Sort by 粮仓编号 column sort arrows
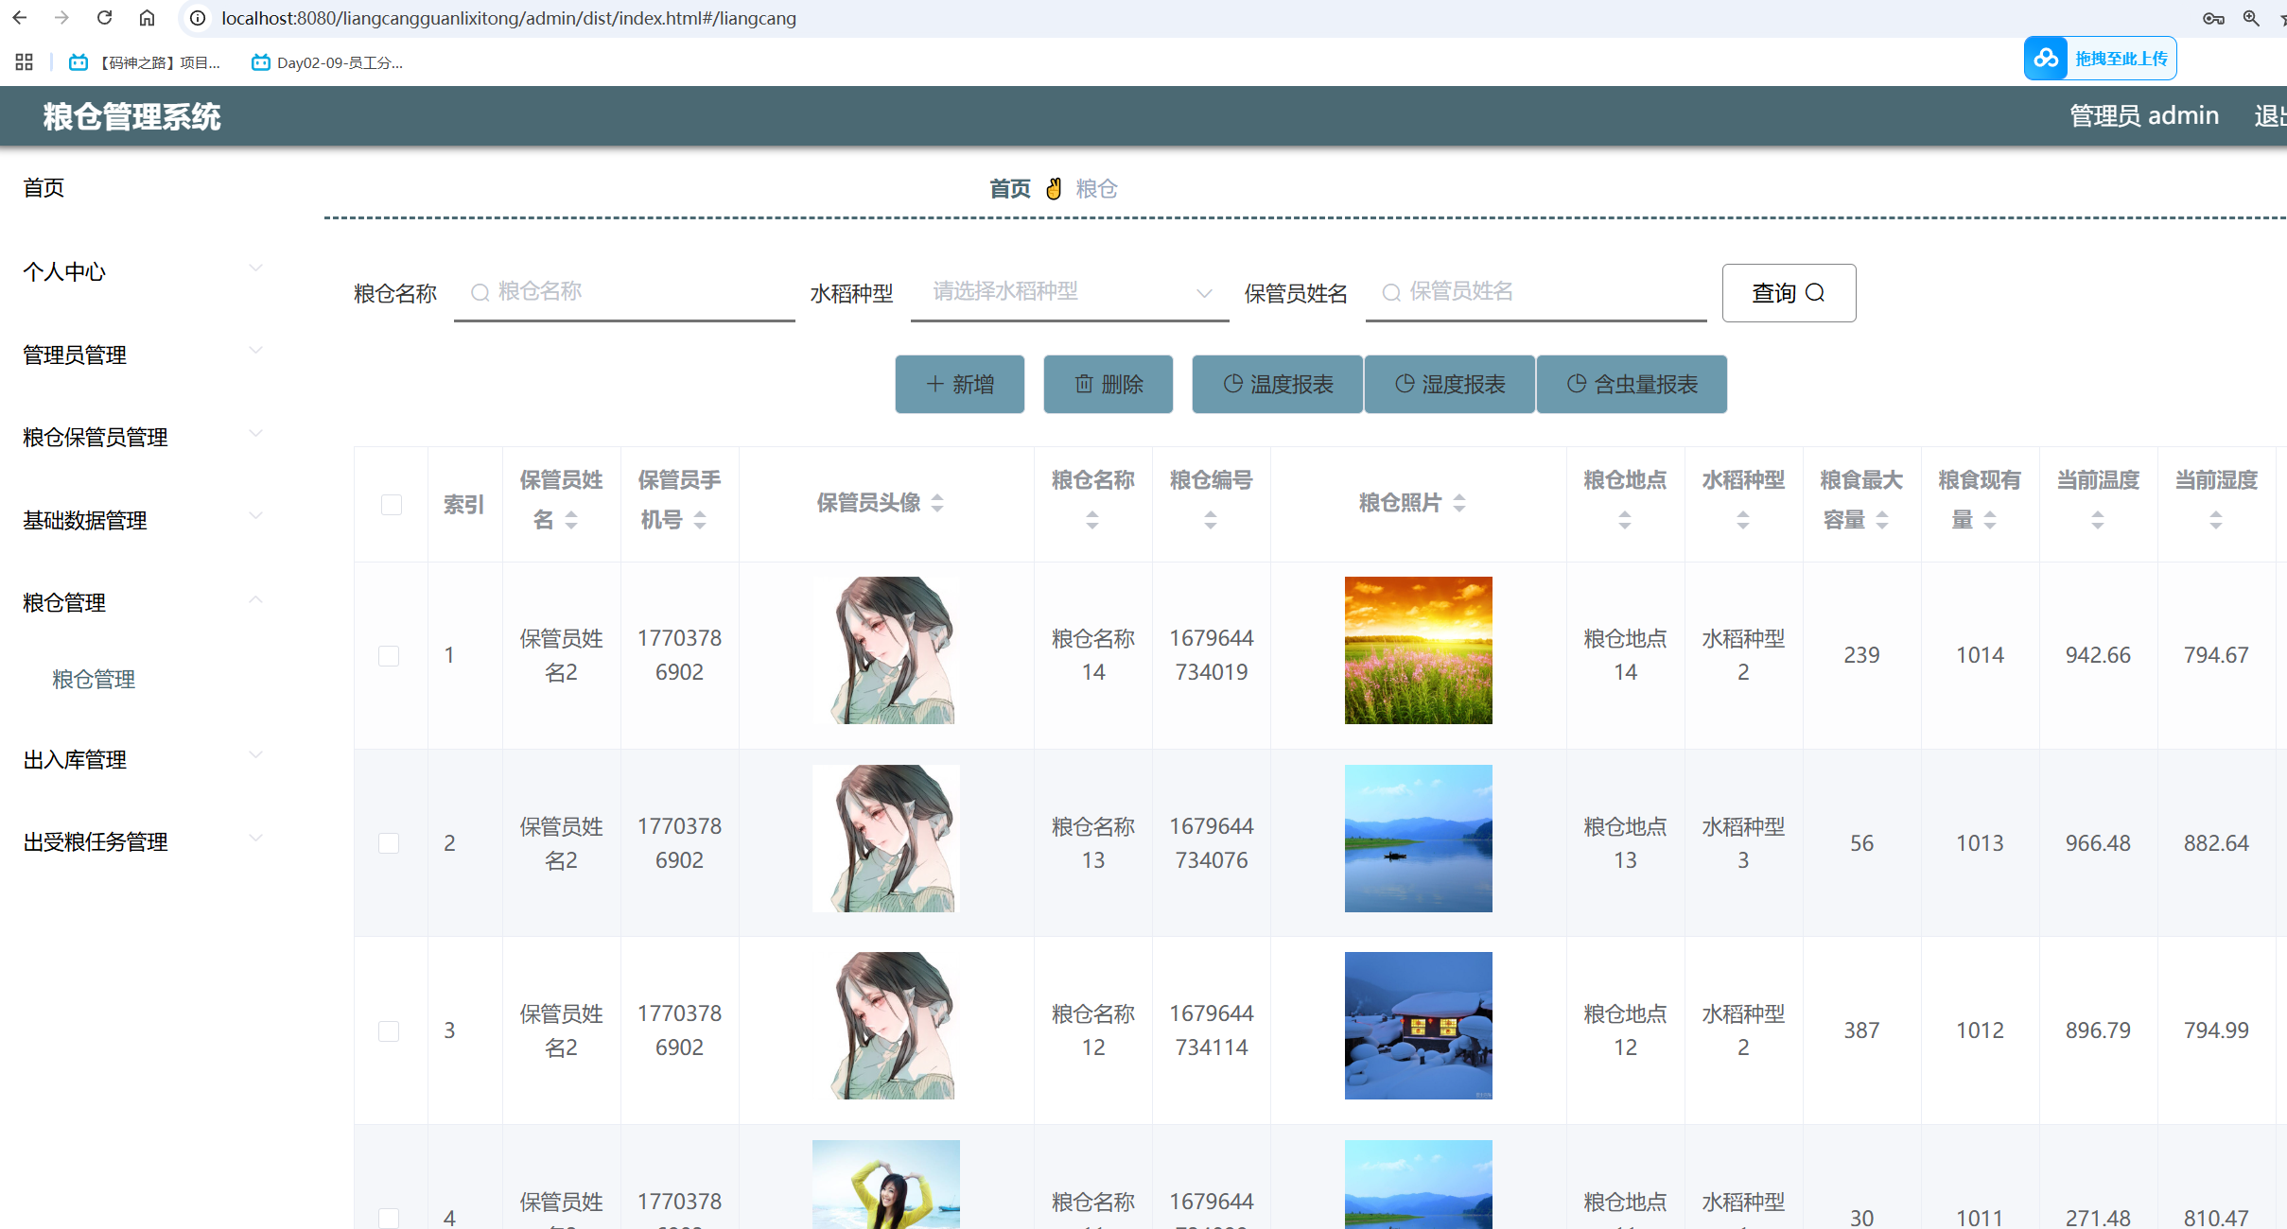This screenshot has height=1229, width=2287. click(x=1211, y=519)
